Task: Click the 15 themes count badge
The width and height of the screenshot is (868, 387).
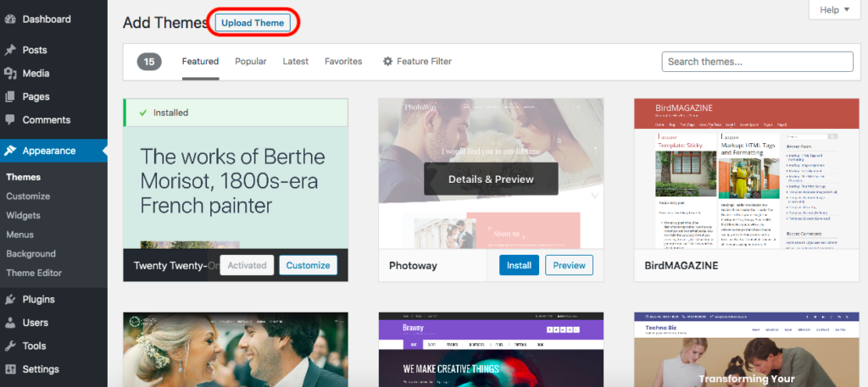Action: pyautogui.click(x=149, y=62)
